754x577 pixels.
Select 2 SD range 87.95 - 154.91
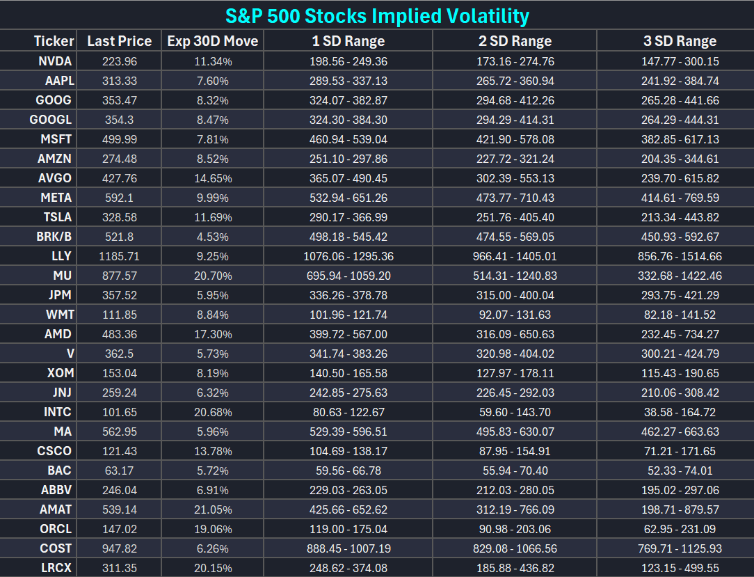515,452
